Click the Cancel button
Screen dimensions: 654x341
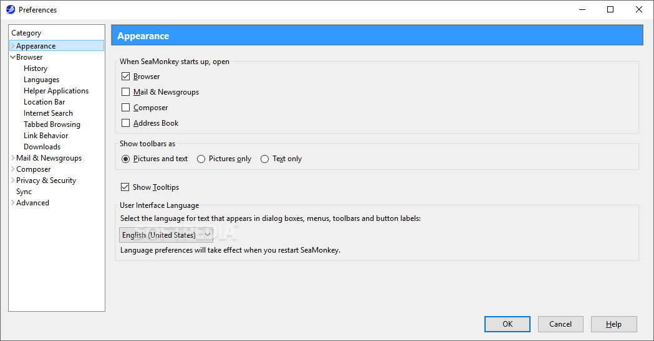coord(560,324)
